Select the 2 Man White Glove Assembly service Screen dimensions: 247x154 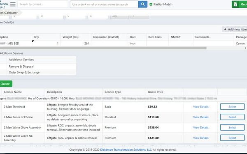pyautogui.click(x=232, y=127)
